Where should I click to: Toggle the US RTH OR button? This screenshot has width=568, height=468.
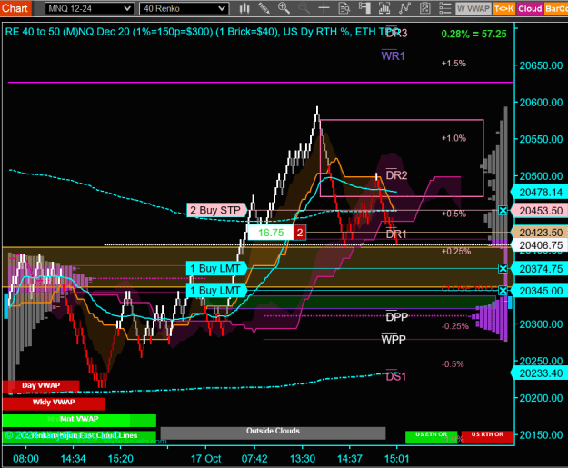click(487, 436)
